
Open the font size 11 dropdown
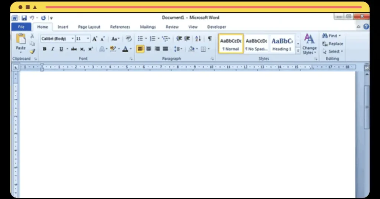(88, 39)
